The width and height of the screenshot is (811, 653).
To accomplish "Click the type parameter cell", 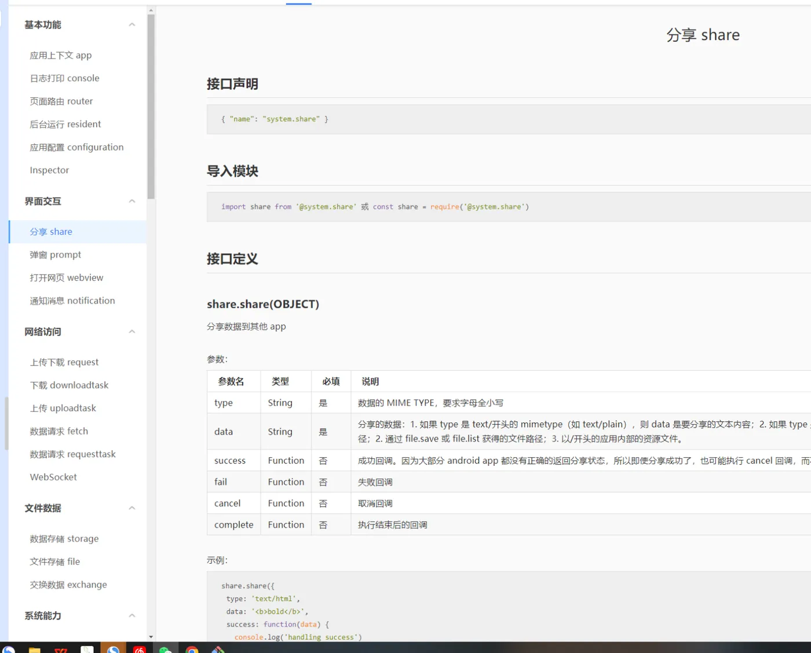I will (x=234, y=403).
